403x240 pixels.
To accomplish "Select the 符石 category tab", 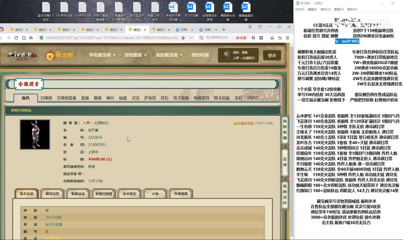I will 164,98.
